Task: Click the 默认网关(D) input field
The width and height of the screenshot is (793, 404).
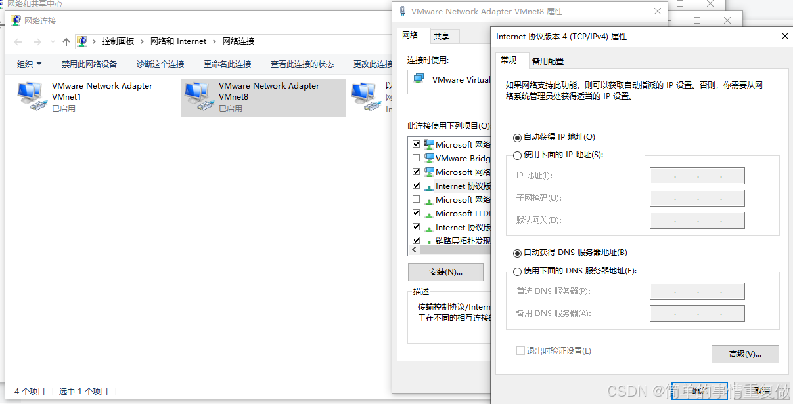Action: coord(697,220)
